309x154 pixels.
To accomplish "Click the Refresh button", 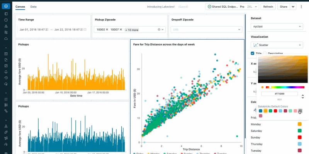I will (268, 7).
